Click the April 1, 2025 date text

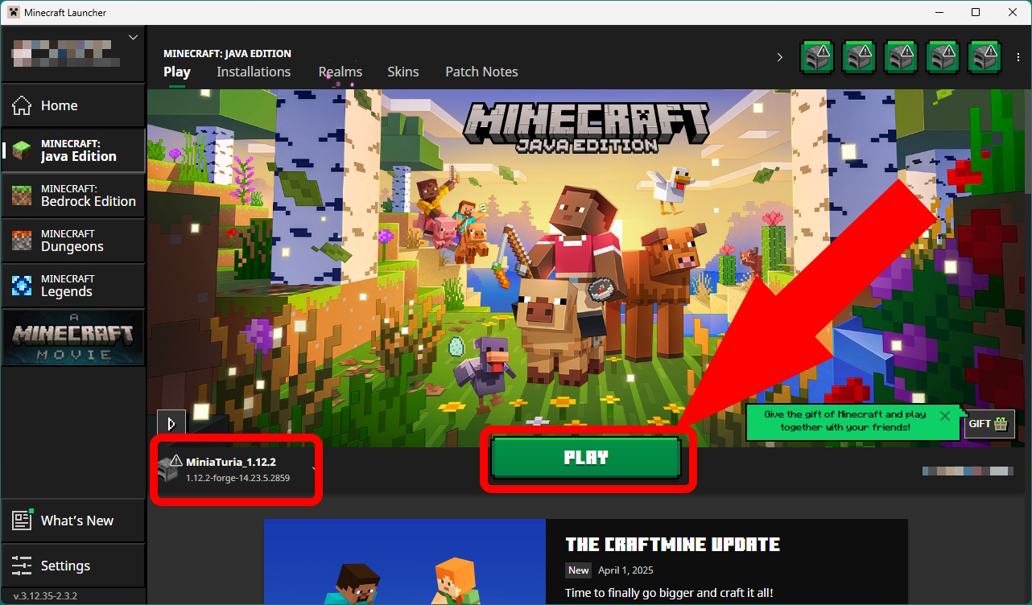(625, 570)
